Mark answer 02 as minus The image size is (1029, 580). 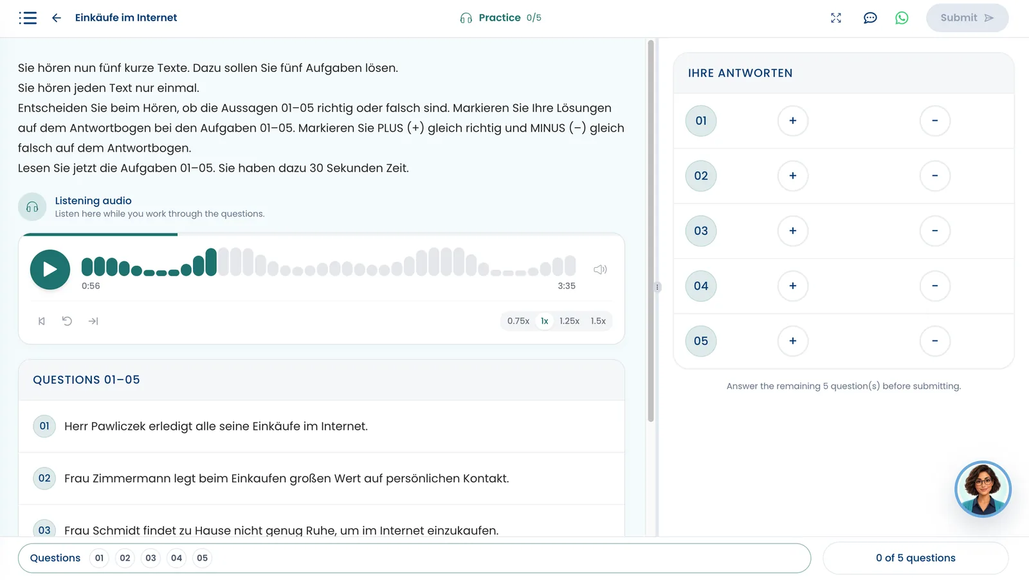(x=935, y=176)
